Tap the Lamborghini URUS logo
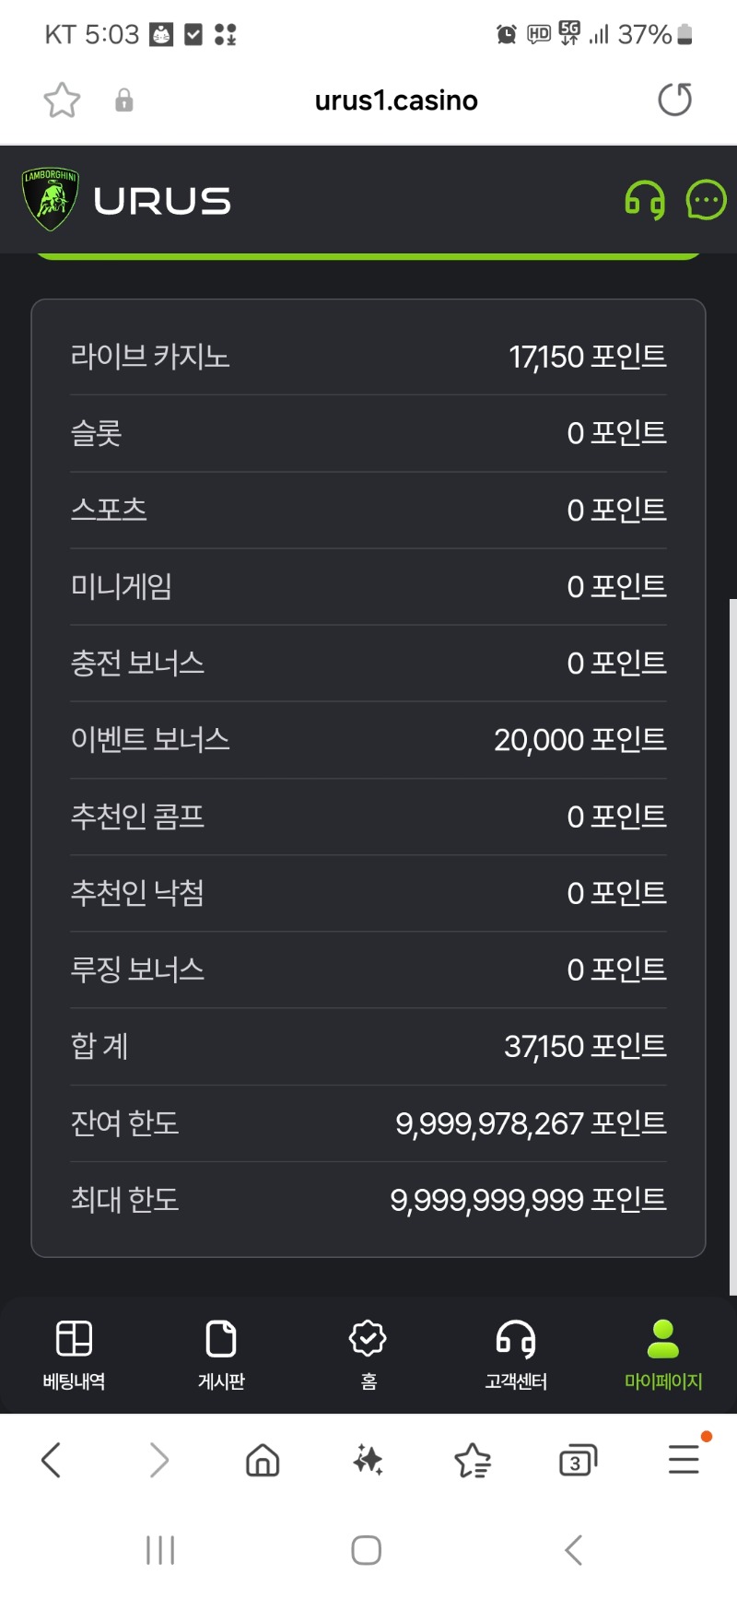 point(126,199)
